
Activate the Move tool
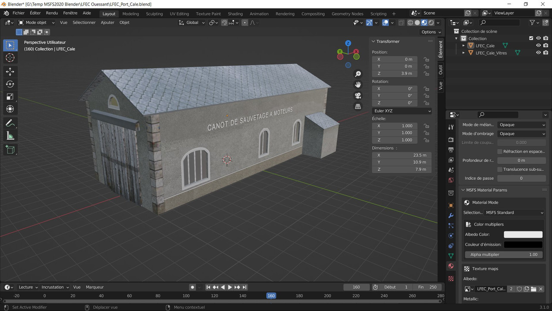(x=10, y=72)
